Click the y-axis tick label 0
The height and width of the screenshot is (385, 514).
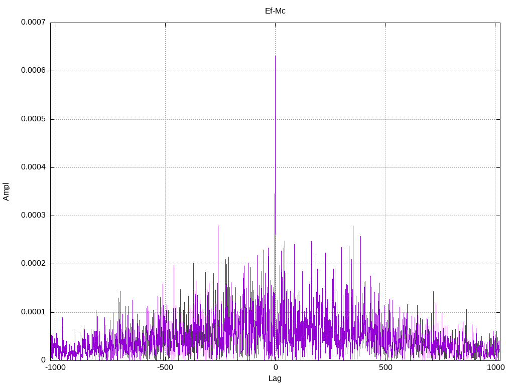43,360
